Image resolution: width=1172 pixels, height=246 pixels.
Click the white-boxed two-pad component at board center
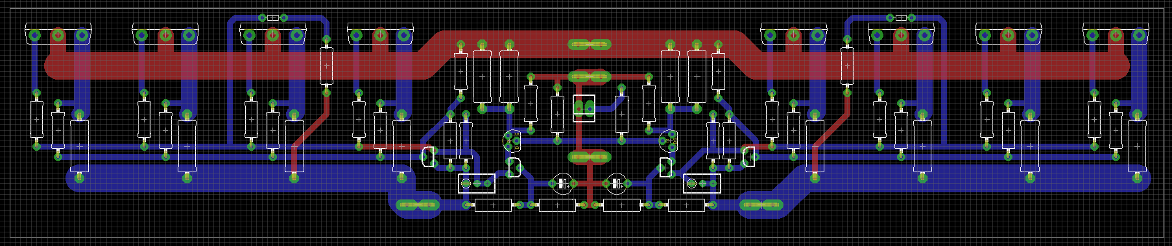pos(584,108)
